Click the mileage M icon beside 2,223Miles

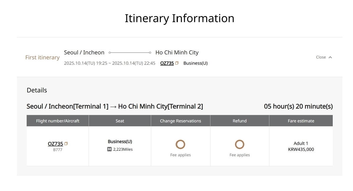tap(109, 149)
